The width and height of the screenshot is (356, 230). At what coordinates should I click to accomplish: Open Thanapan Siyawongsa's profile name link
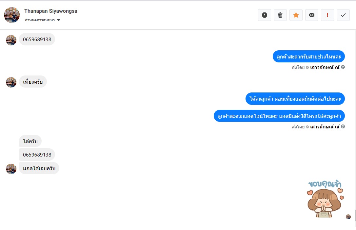pos(51,11)
